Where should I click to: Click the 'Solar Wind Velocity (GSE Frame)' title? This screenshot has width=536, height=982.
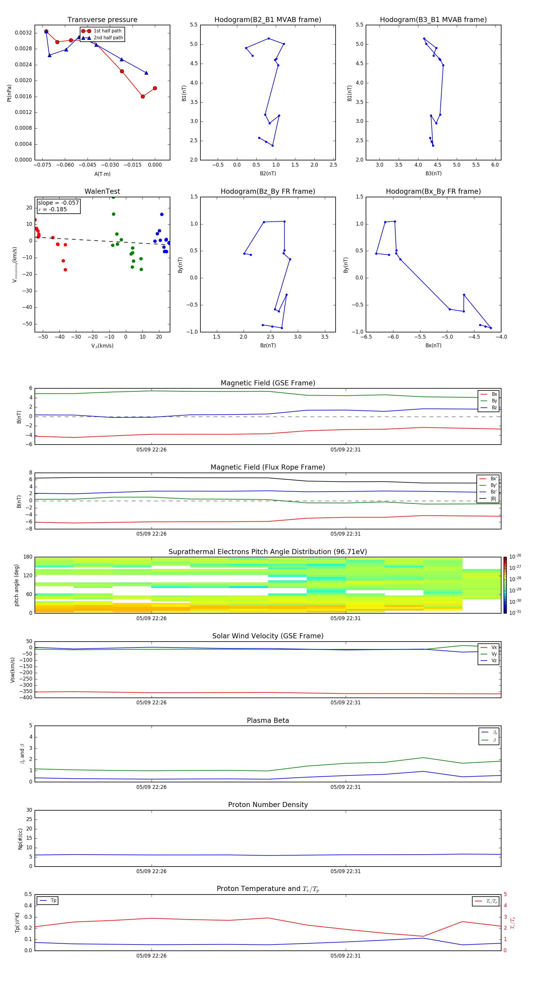(x=268, y=636)
